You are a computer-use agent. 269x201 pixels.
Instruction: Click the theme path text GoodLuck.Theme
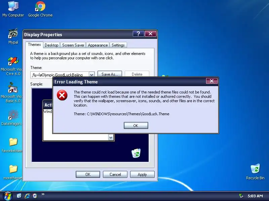click(121, 114)
